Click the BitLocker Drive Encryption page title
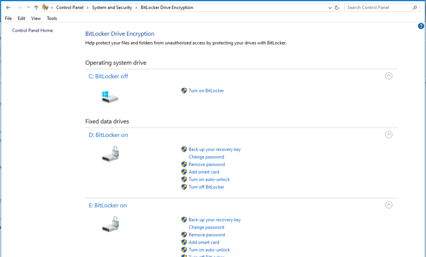Image resolution: width=426 pixels, height=257 pixels. click(x=120, y=34)
